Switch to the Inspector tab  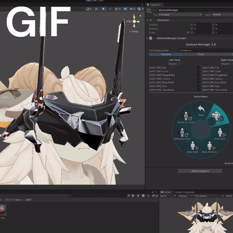pos(153,5)
